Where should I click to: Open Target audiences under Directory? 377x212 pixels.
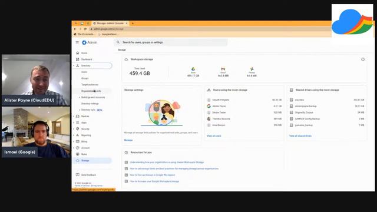point(90,85)
